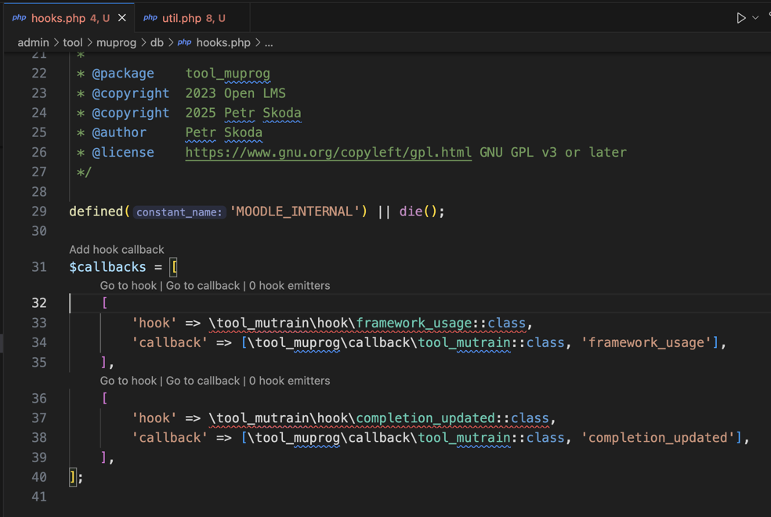Click the @package doc tag

pyautogui.click(x=123, y=73)
